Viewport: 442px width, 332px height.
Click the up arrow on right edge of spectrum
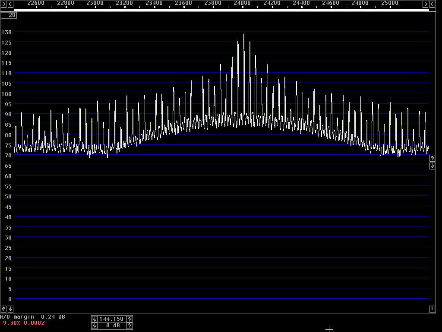432,158
